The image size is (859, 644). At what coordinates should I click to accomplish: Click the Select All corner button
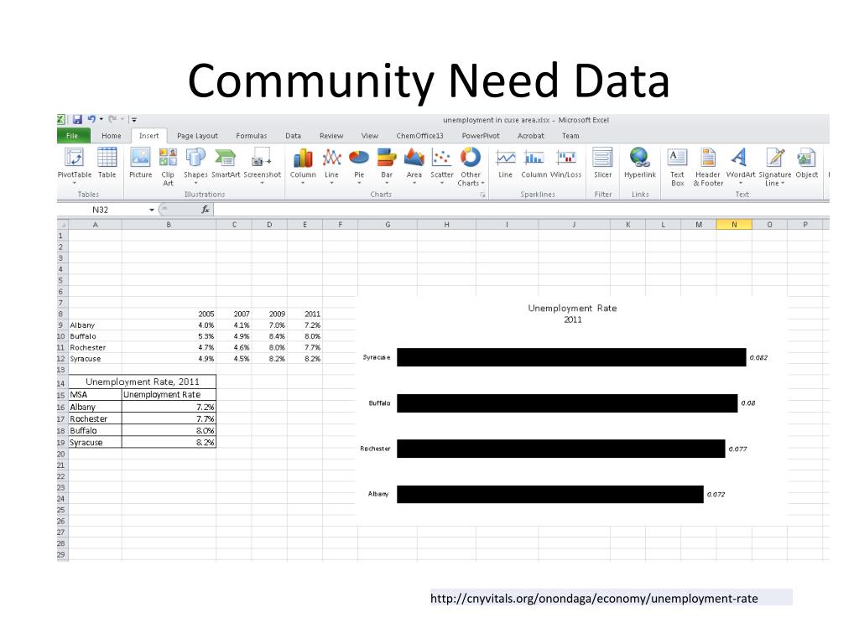click(x=62, y=225)
